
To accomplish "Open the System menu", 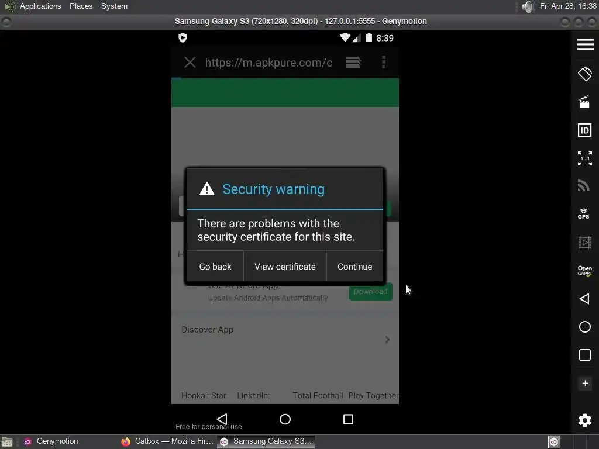I will (x=114, y=6).
